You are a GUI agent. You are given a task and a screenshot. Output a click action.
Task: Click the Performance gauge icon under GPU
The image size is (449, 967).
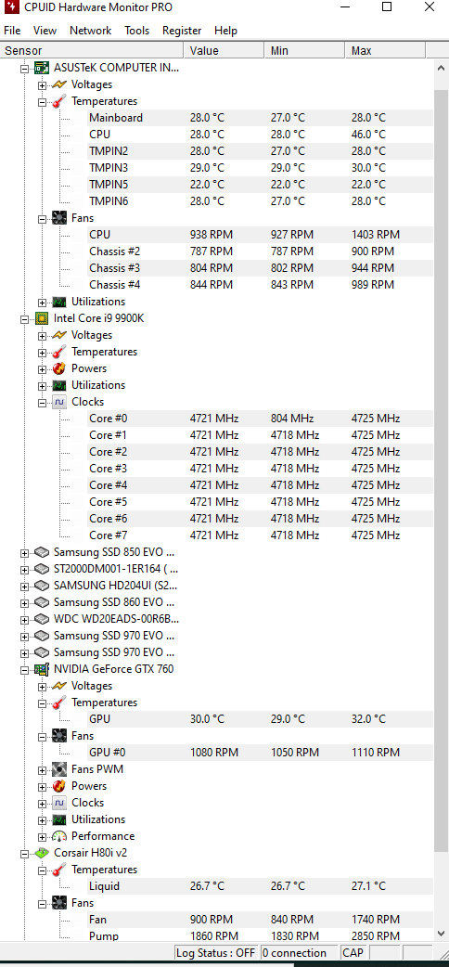59,836
